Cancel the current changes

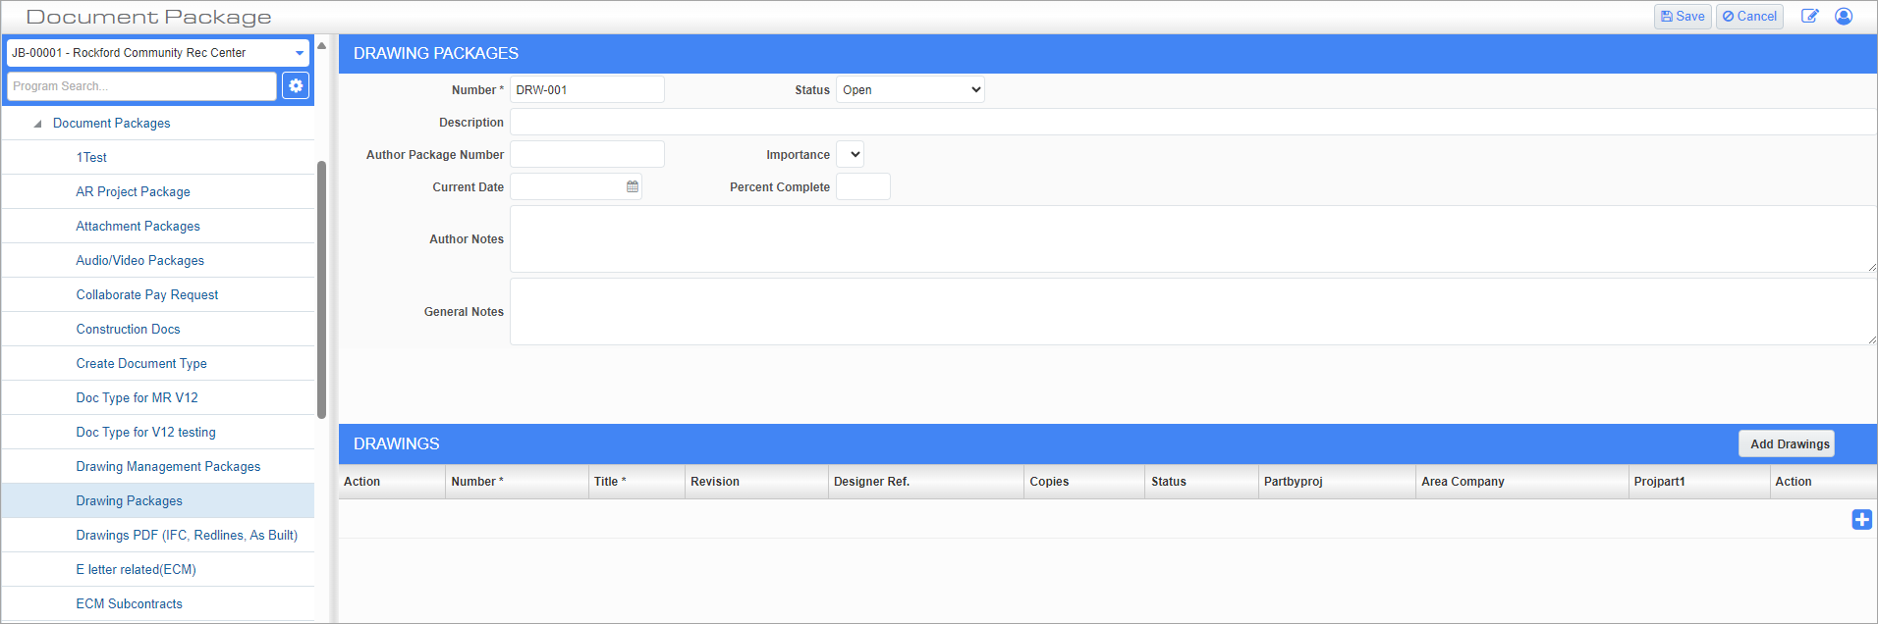(1749, 17)
